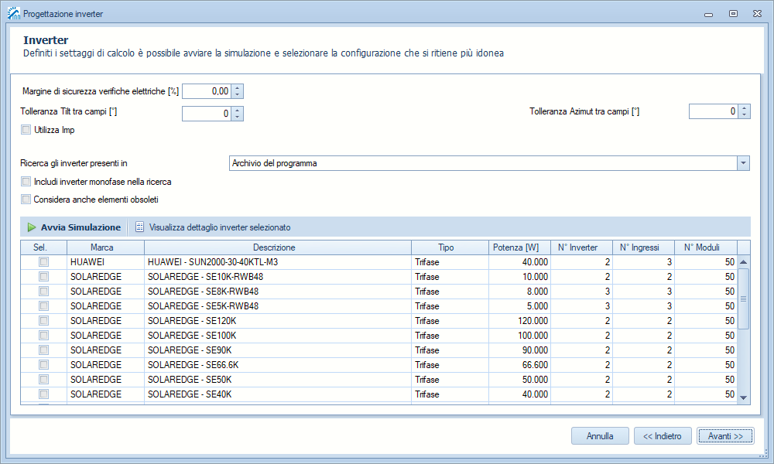Check Includi inverter monofase nella ricerca
Viewport: 774px width, 464px height.
pos(26,182)
